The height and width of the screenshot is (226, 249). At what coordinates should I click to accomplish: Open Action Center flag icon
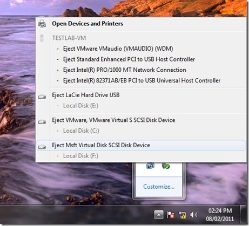pyautogui.click(x=171, y=215)
